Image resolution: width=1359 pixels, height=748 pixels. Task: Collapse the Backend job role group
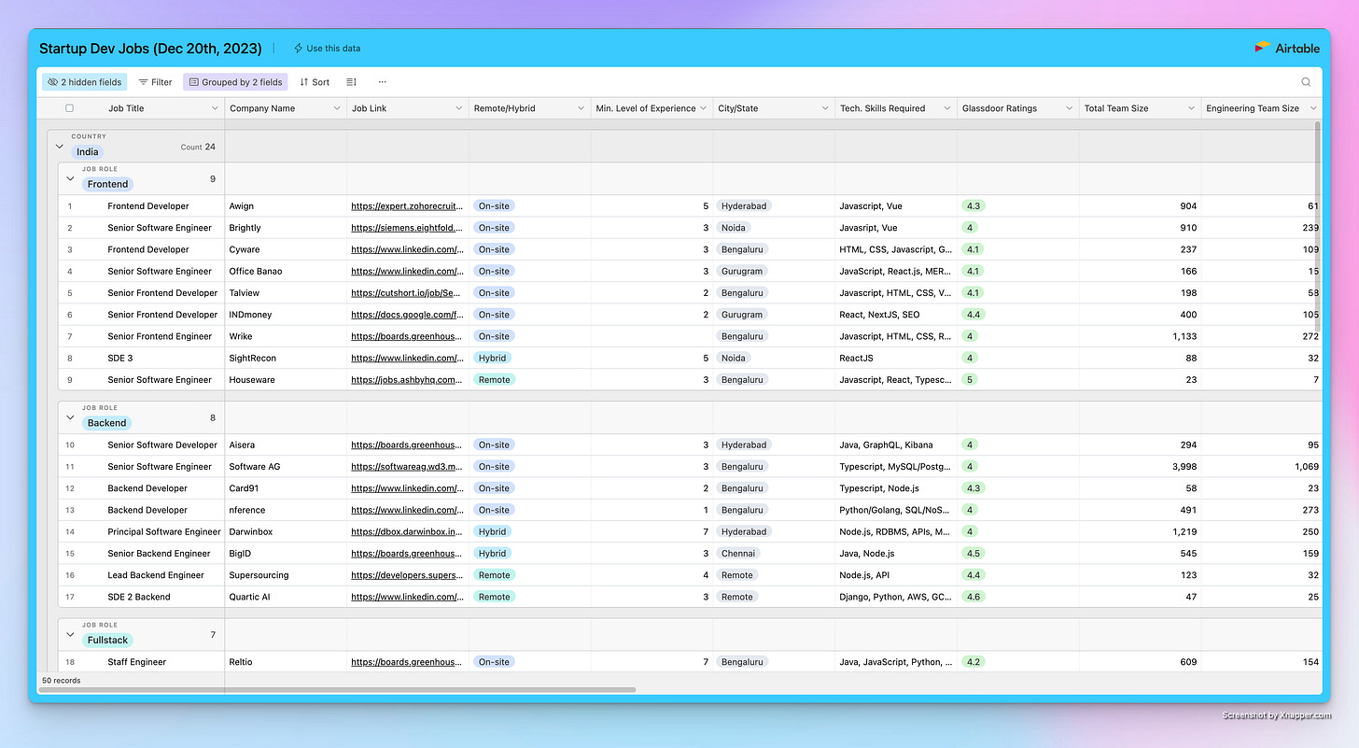tap(70, 417)
